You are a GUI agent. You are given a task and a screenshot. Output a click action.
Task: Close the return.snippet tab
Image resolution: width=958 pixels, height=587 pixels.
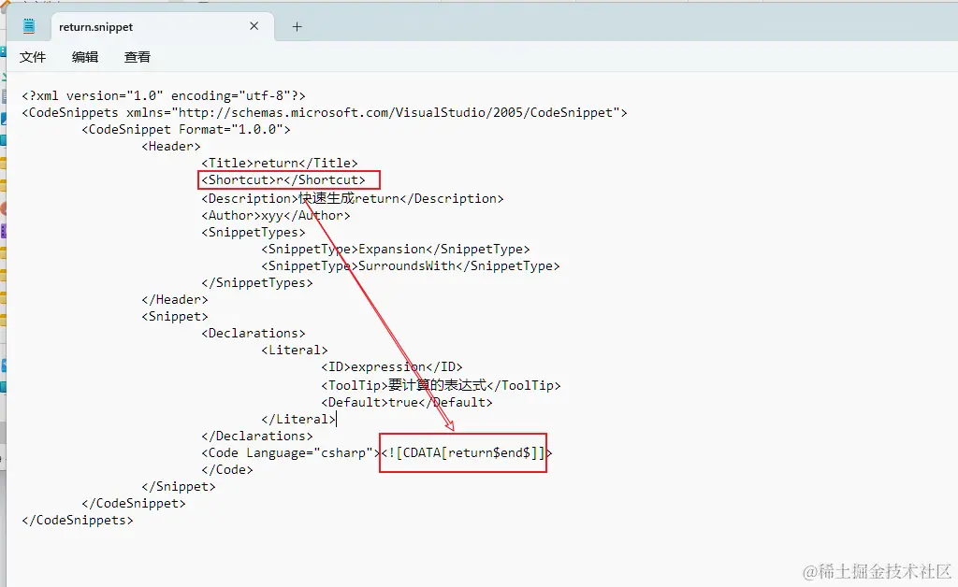point(254,26)
